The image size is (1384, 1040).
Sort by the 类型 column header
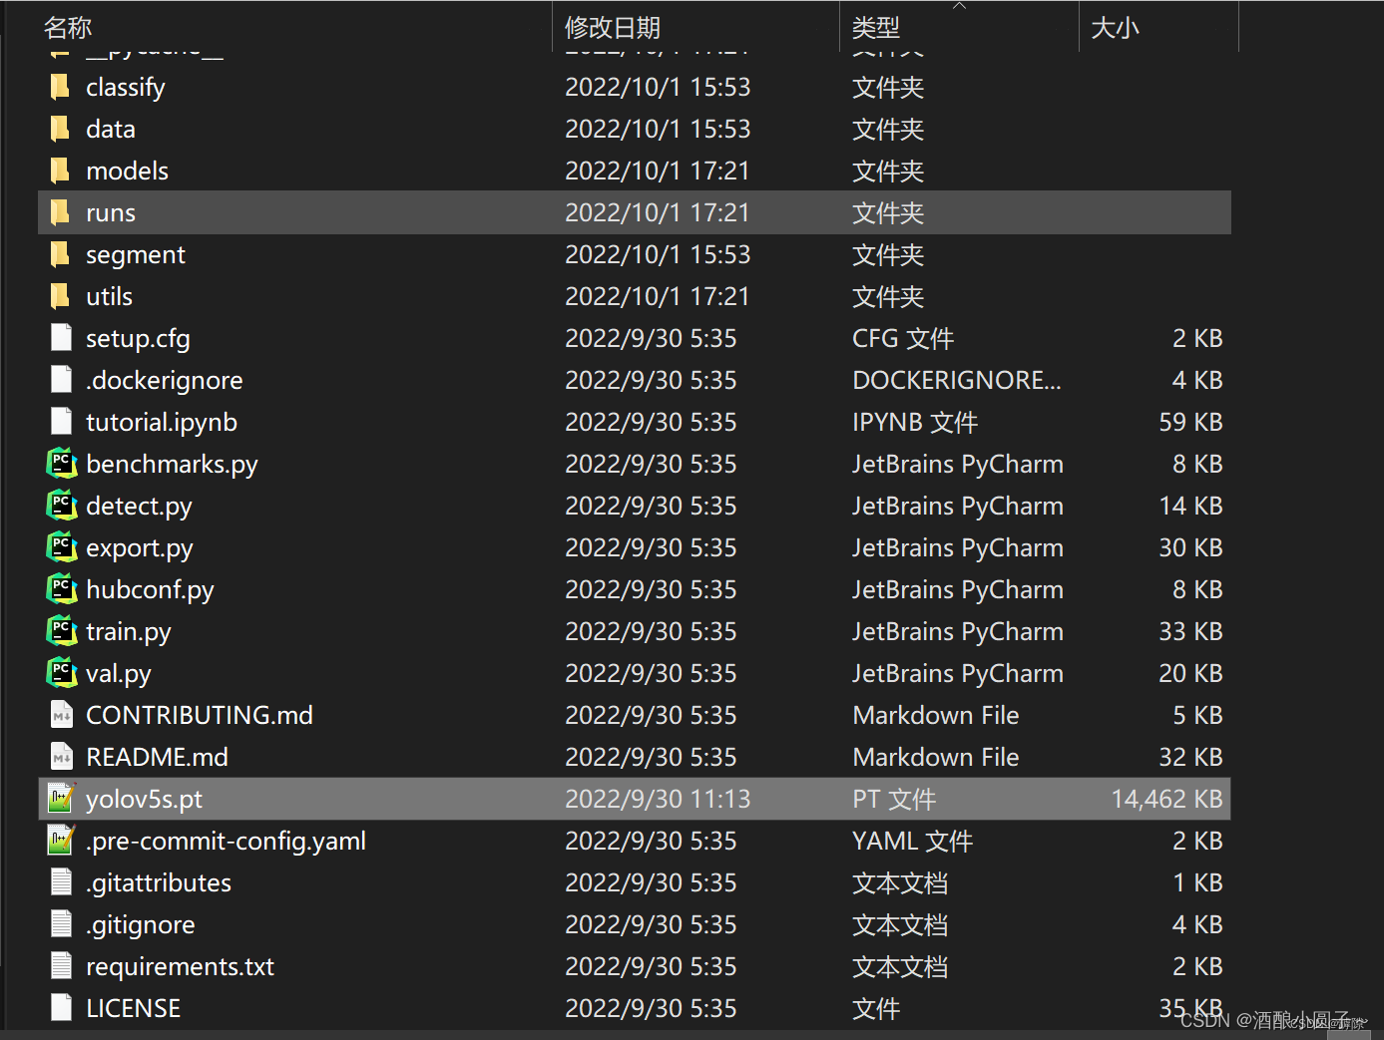876,28
